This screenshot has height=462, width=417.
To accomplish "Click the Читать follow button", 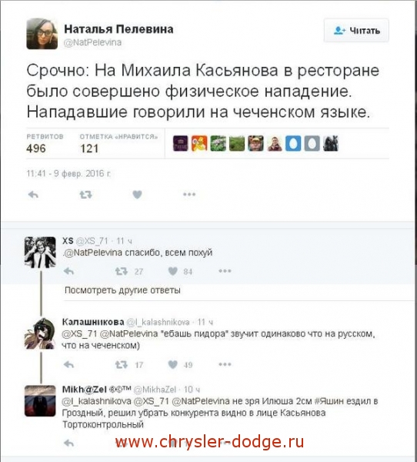I will [356, 30].
